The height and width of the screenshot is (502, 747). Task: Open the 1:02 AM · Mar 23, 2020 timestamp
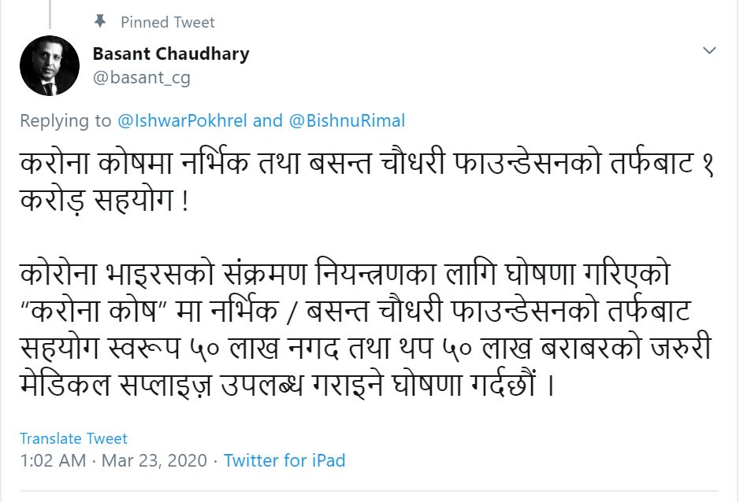[113, 460]
